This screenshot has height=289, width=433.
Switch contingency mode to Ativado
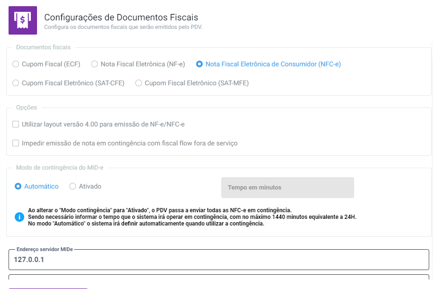pos(73,186)
